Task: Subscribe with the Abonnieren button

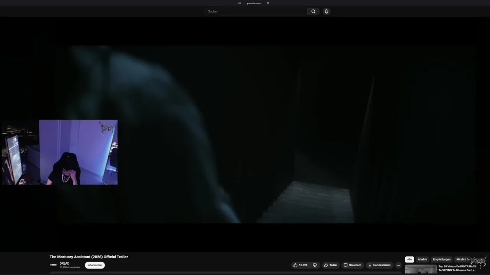Action: coord(95,265)
